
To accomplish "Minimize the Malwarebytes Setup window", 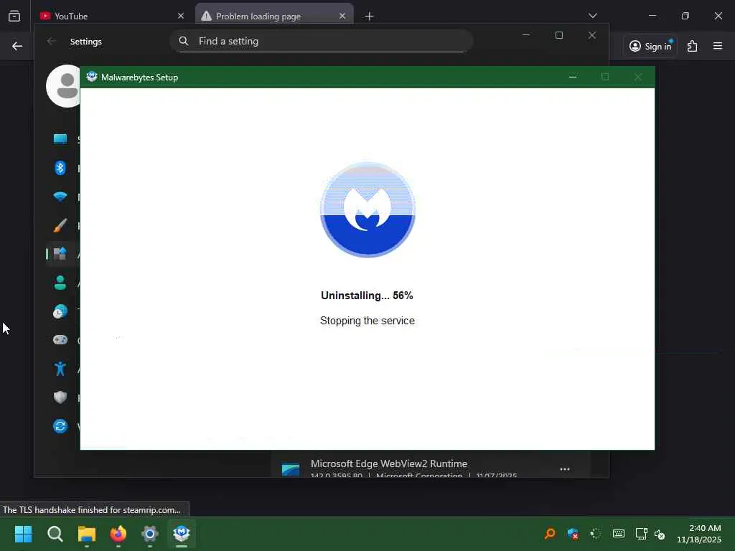I will click(573, 77).
